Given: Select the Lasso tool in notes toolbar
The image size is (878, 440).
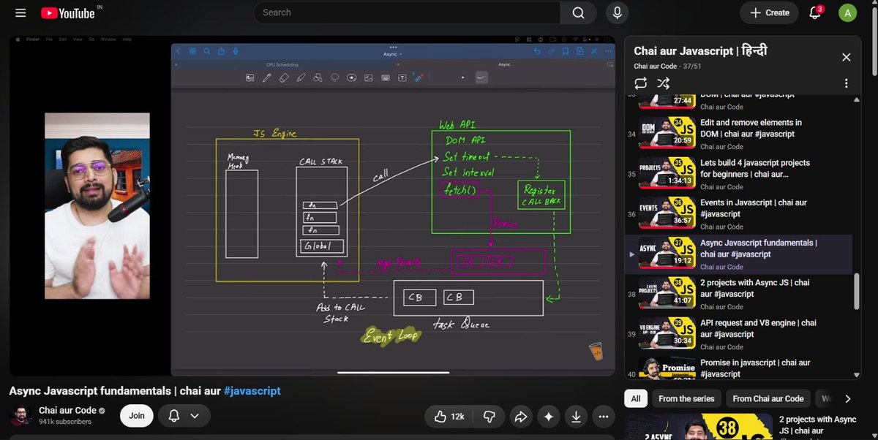Looking at the screenshot, I should (334, 77).
